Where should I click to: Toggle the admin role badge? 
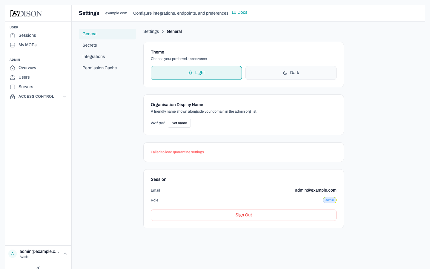pyautogui.click(x=329, y=200)
